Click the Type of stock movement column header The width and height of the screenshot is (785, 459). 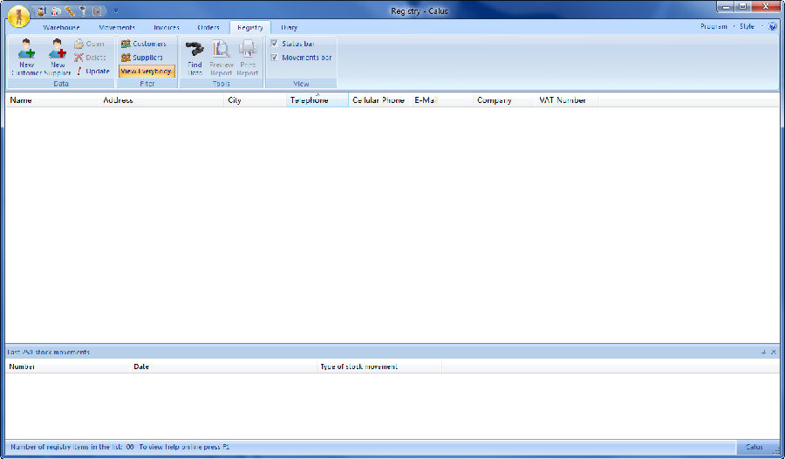379,367
